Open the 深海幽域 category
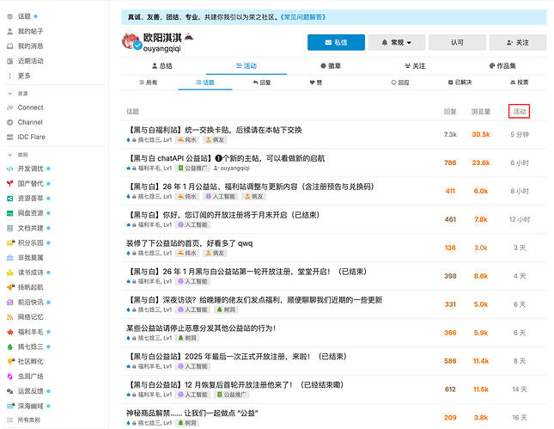The image size is (554, 429). point(30,406)
